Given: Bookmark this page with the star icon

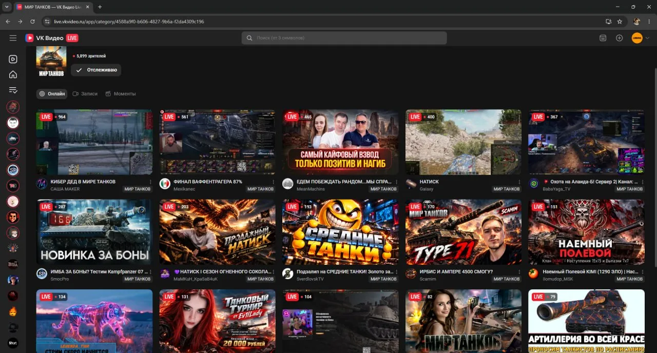Looking at the screenshot, I should click(620, 22).
